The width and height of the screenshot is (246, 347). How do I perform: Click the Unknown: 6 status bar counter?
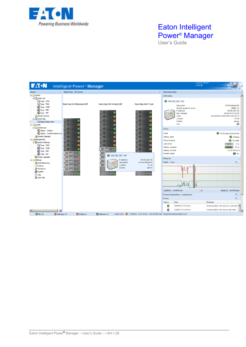102,214
